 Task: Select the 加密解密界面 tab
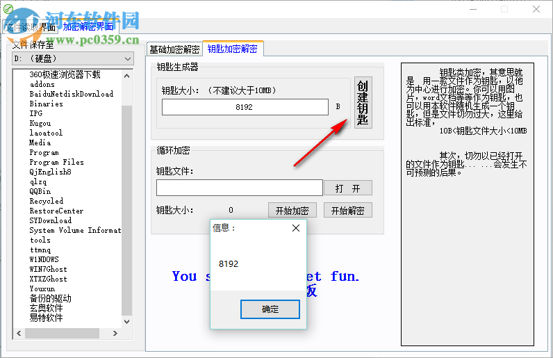coord(88,27)
